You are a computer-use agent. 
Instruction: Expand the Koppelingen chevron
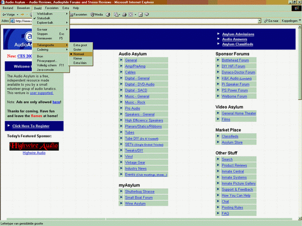point(300,20)
